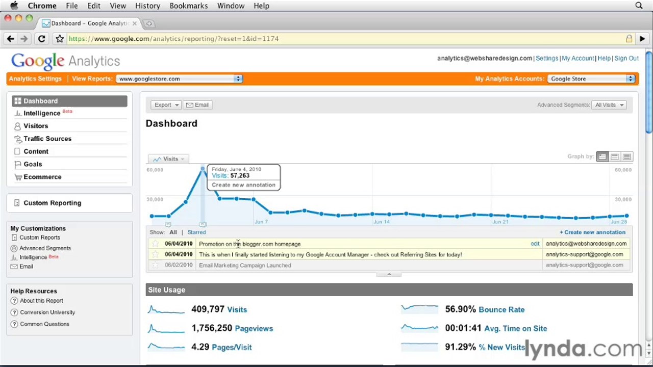The image size is (653, 367).
Task: Open the Export dropdown
Action: (x=166, y=105)
